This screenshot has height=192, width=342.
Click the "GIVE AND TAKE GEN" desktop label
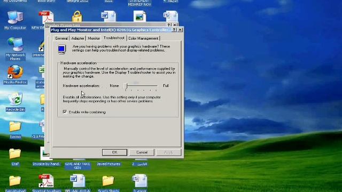(x=77, y=166)
